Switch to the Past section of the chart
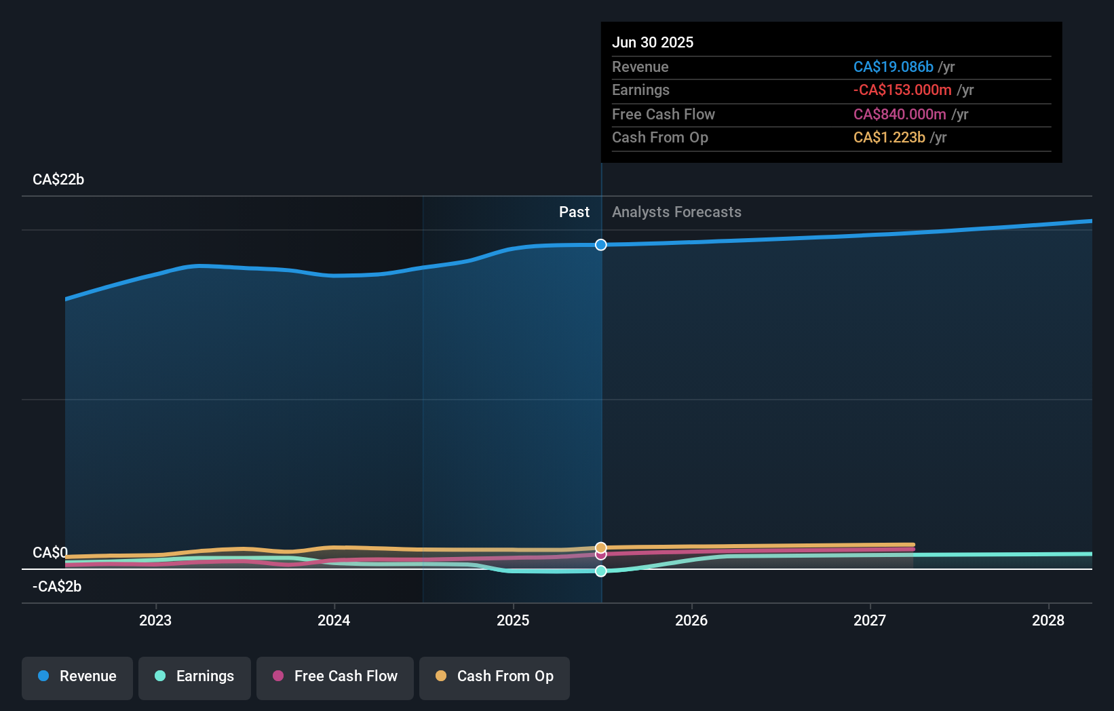The height and width of the screenshot is (711, 1114). 574,212
